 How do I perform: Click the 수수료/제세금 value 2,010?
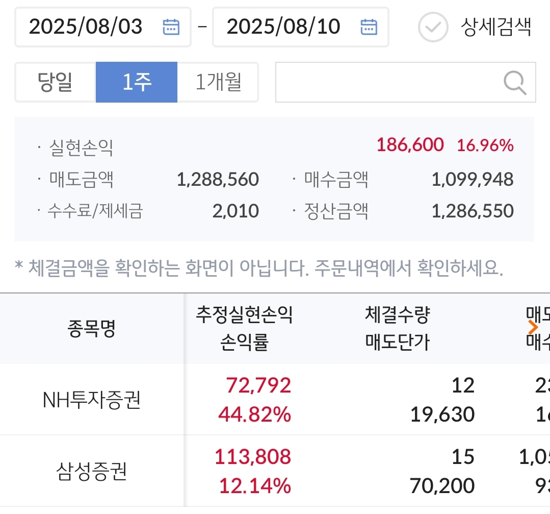(235, 211)
